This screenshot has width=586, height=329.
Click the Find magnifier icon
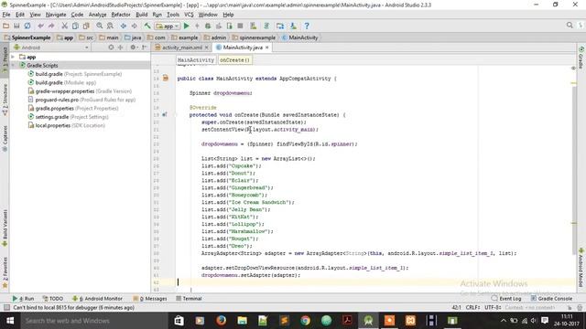pyautogui.click(x=100, y=26)
